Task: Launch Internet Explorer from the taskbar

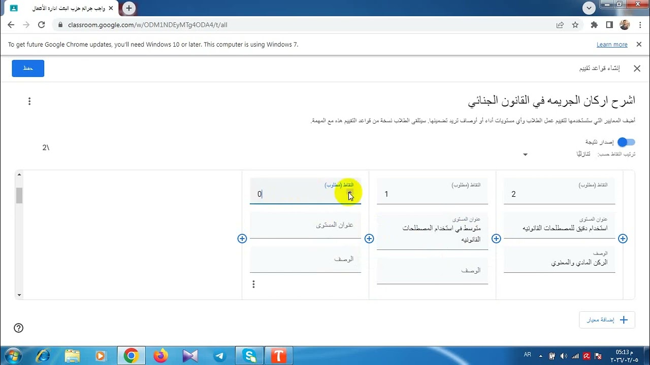Action: (43, 356)
